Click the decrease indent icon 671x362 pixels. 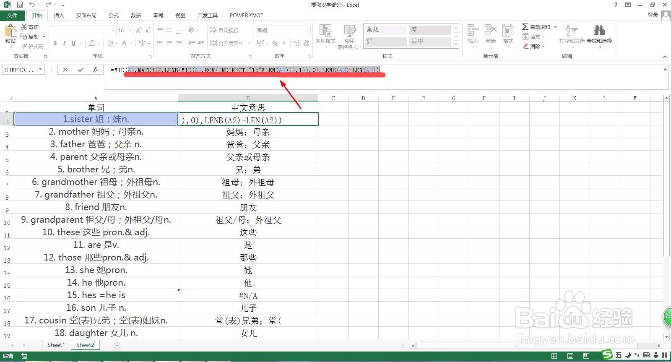click(191, 43)
